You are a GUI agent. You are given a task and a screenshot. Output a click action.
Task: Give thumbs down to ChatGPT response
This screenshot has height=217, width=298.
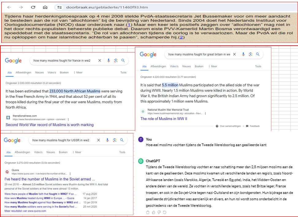(159, 212)
